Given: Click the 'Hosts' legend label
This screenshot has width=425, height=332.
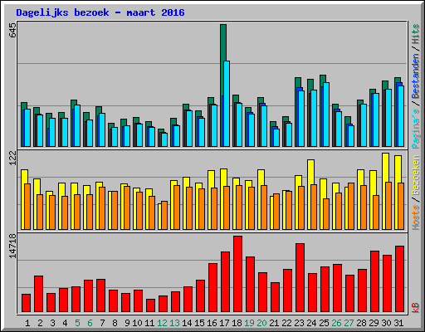Looking at the screenshot, I should point(416,217).
